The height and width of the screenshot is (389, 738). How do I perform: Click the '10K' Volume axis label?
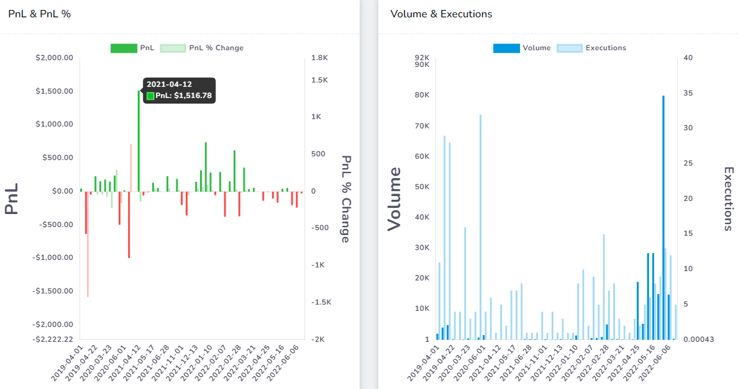click(x=422, y=309)
